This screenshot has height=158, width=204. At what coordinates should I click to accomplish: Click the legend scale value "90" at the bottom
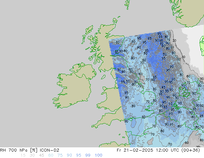point(69,155)
